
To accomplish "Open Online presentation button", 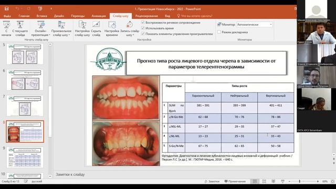I will 41,29.
